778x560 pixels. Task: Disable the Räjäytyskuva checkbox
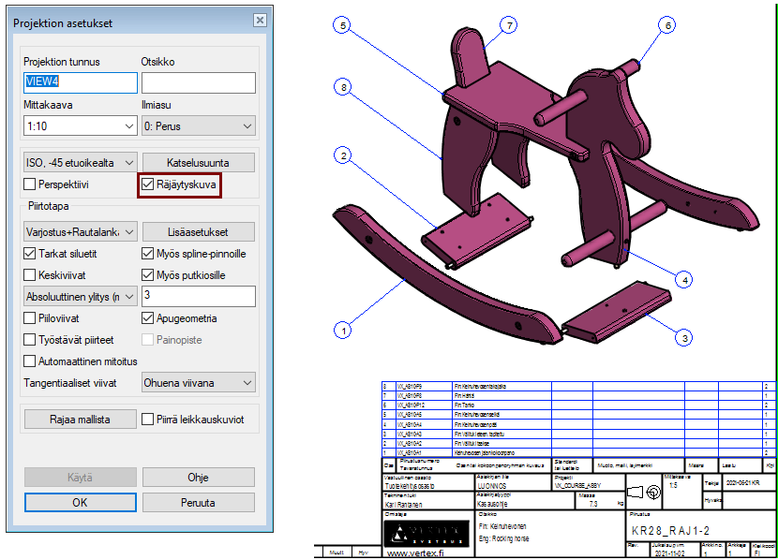(148, 185)
